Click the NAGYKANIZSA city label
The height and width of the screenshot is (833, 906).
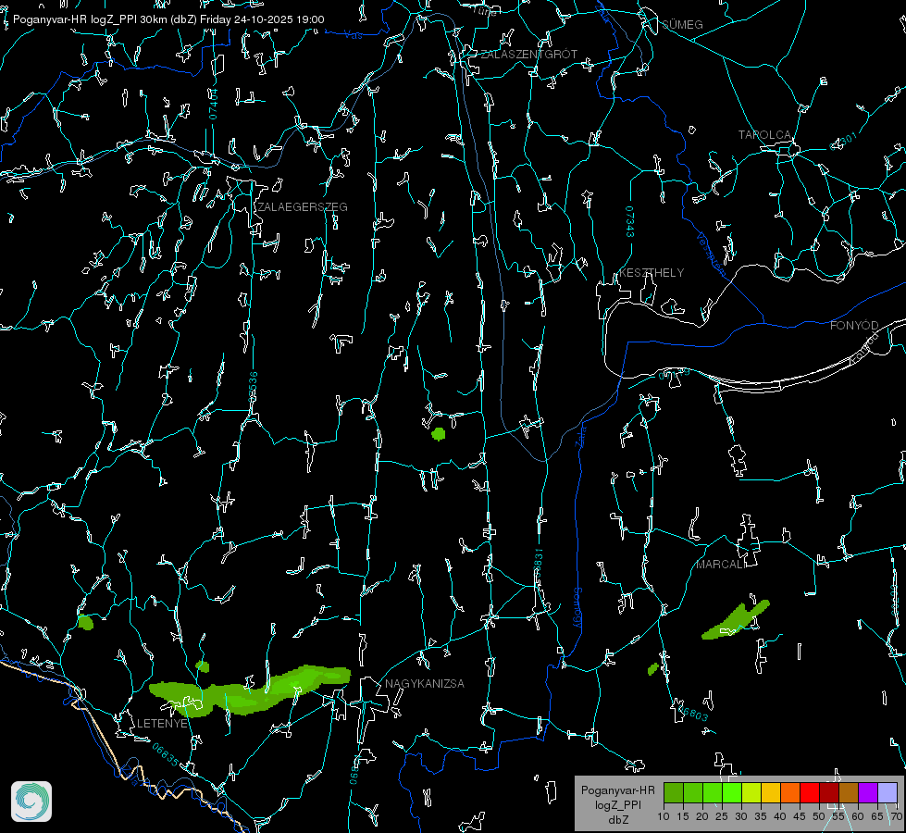425,683
